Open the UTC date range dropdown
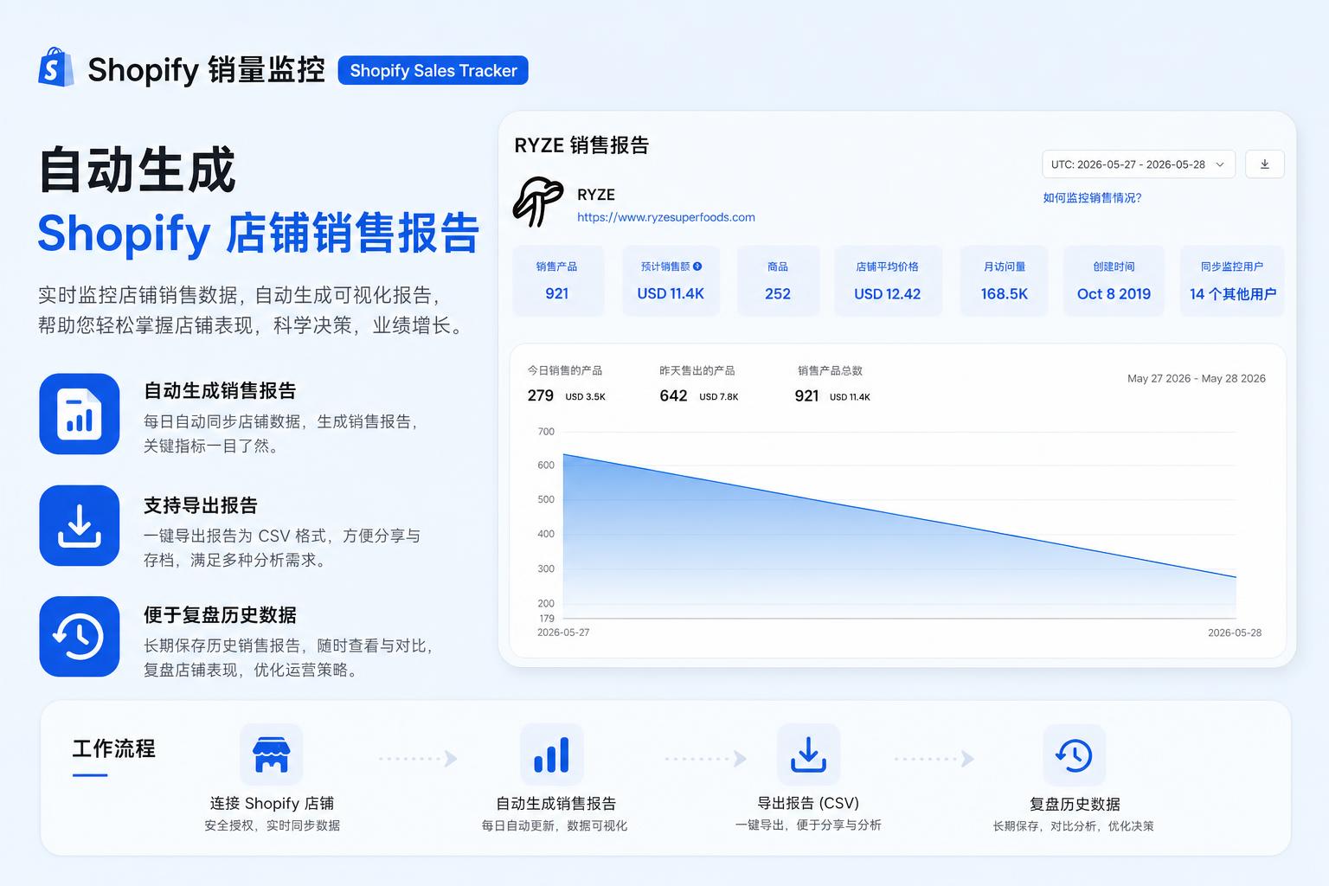Screen dimensions: 1329x886 1139,164
